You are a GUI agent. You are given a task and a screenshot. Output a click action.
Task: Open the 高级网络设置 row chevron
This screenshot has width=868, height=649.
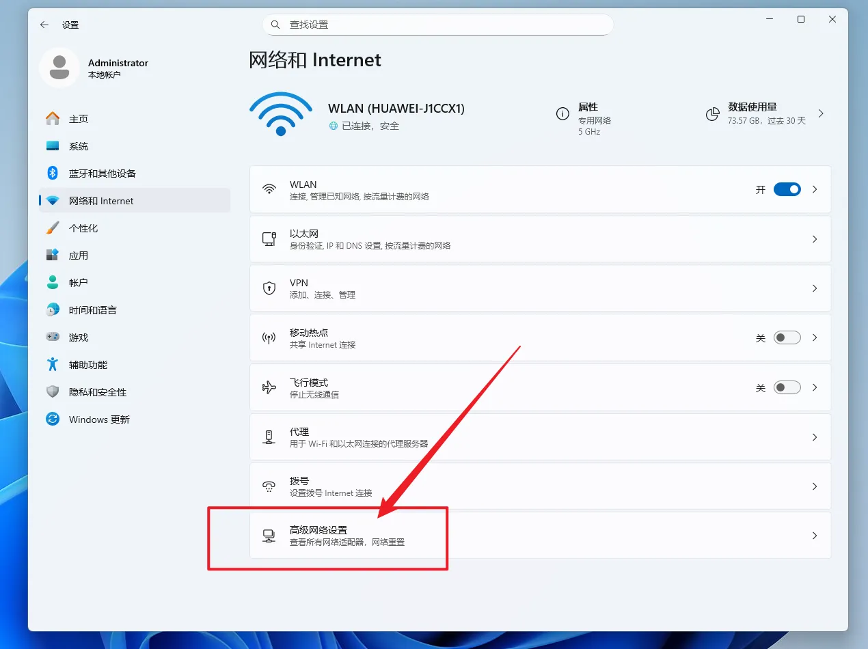[815, 536]
